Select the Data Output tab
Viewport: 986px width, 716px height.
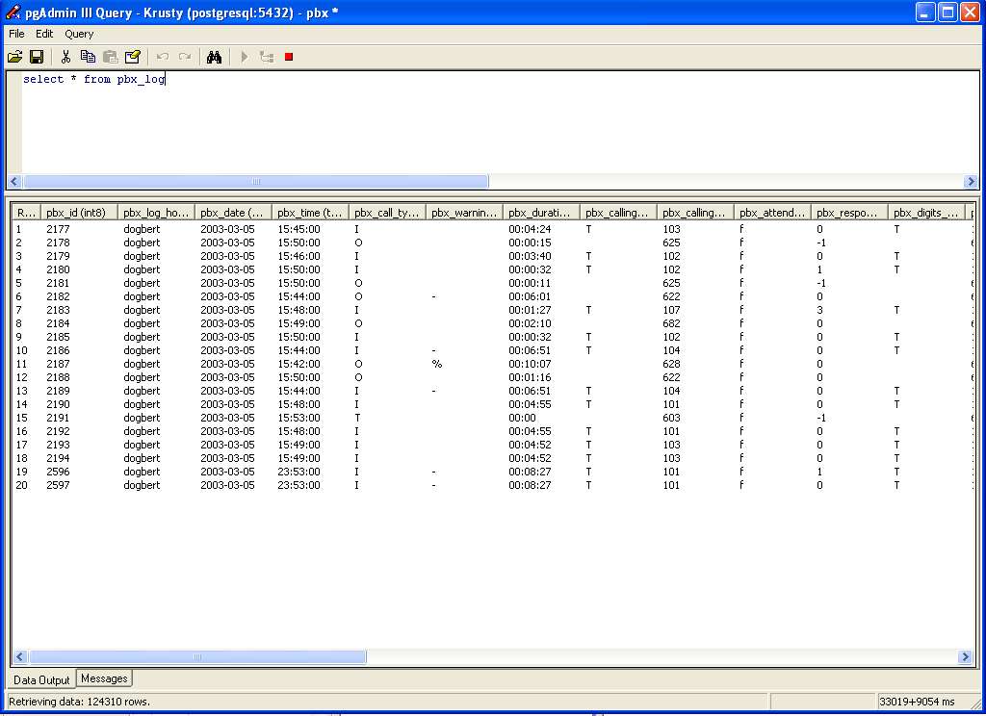41,680
